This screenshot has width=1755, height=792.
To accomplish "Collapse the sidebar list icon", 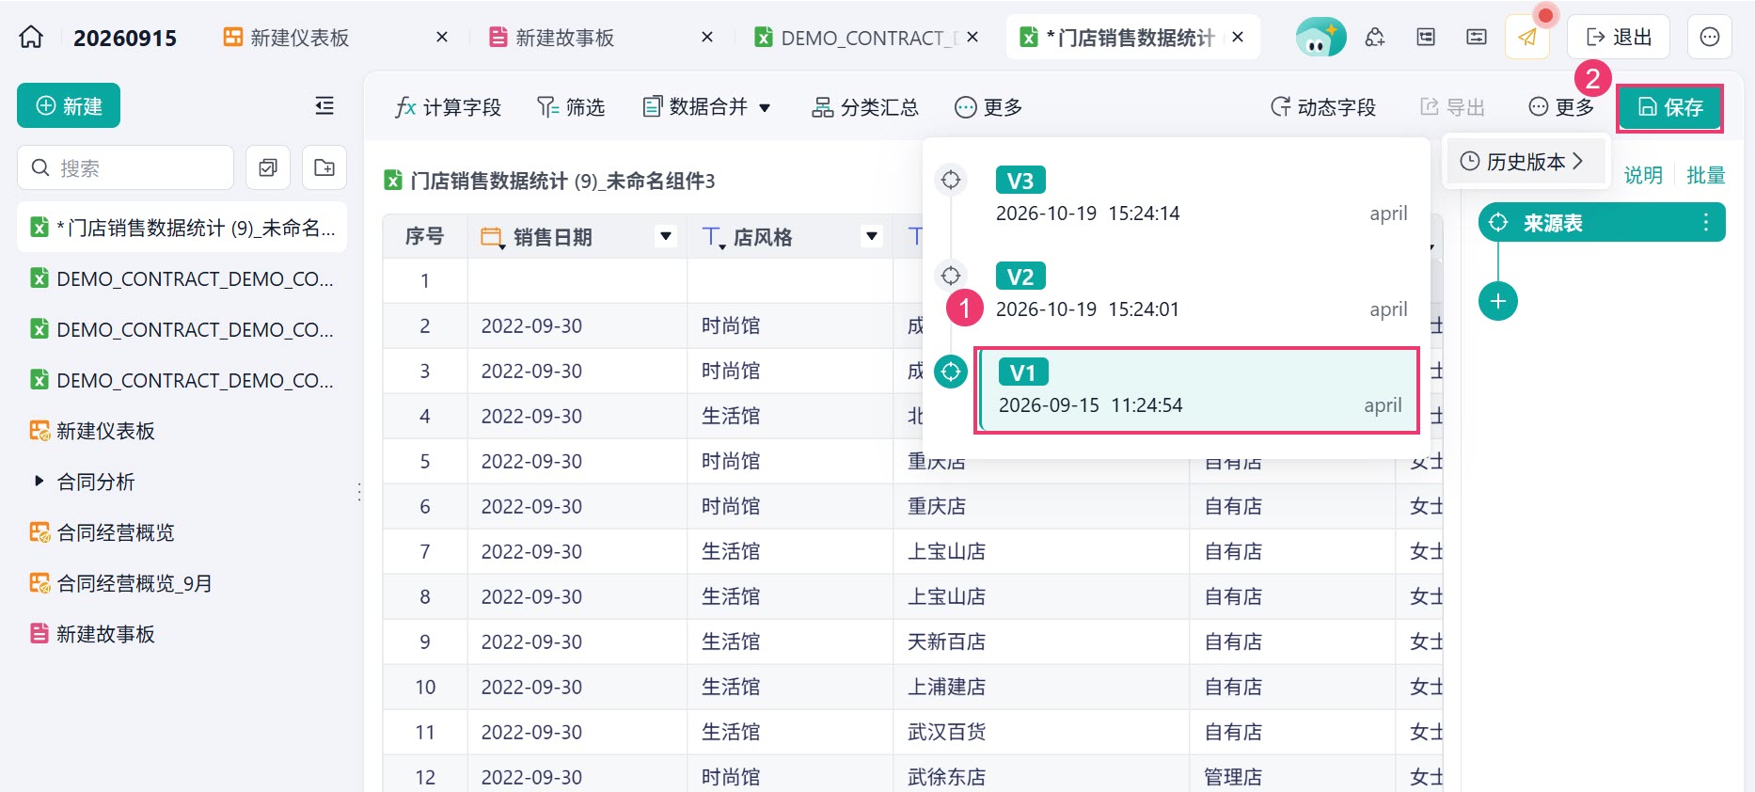I will point(324,105).
